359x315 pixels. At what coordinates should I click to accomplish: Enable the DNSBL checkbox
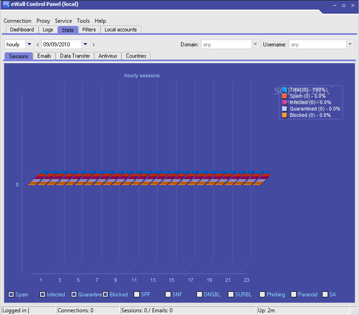point(199,294)
